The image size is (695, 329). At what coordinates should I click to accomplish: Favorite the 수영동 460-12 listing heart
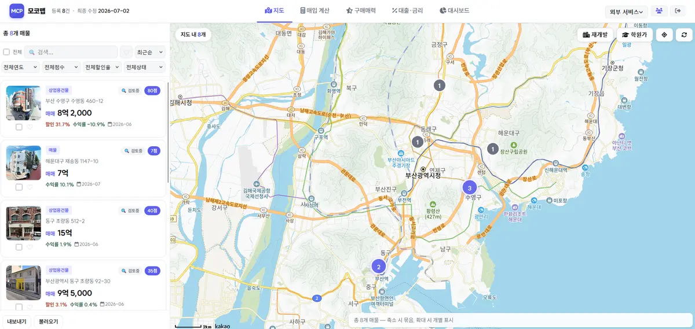pos(30,127)
